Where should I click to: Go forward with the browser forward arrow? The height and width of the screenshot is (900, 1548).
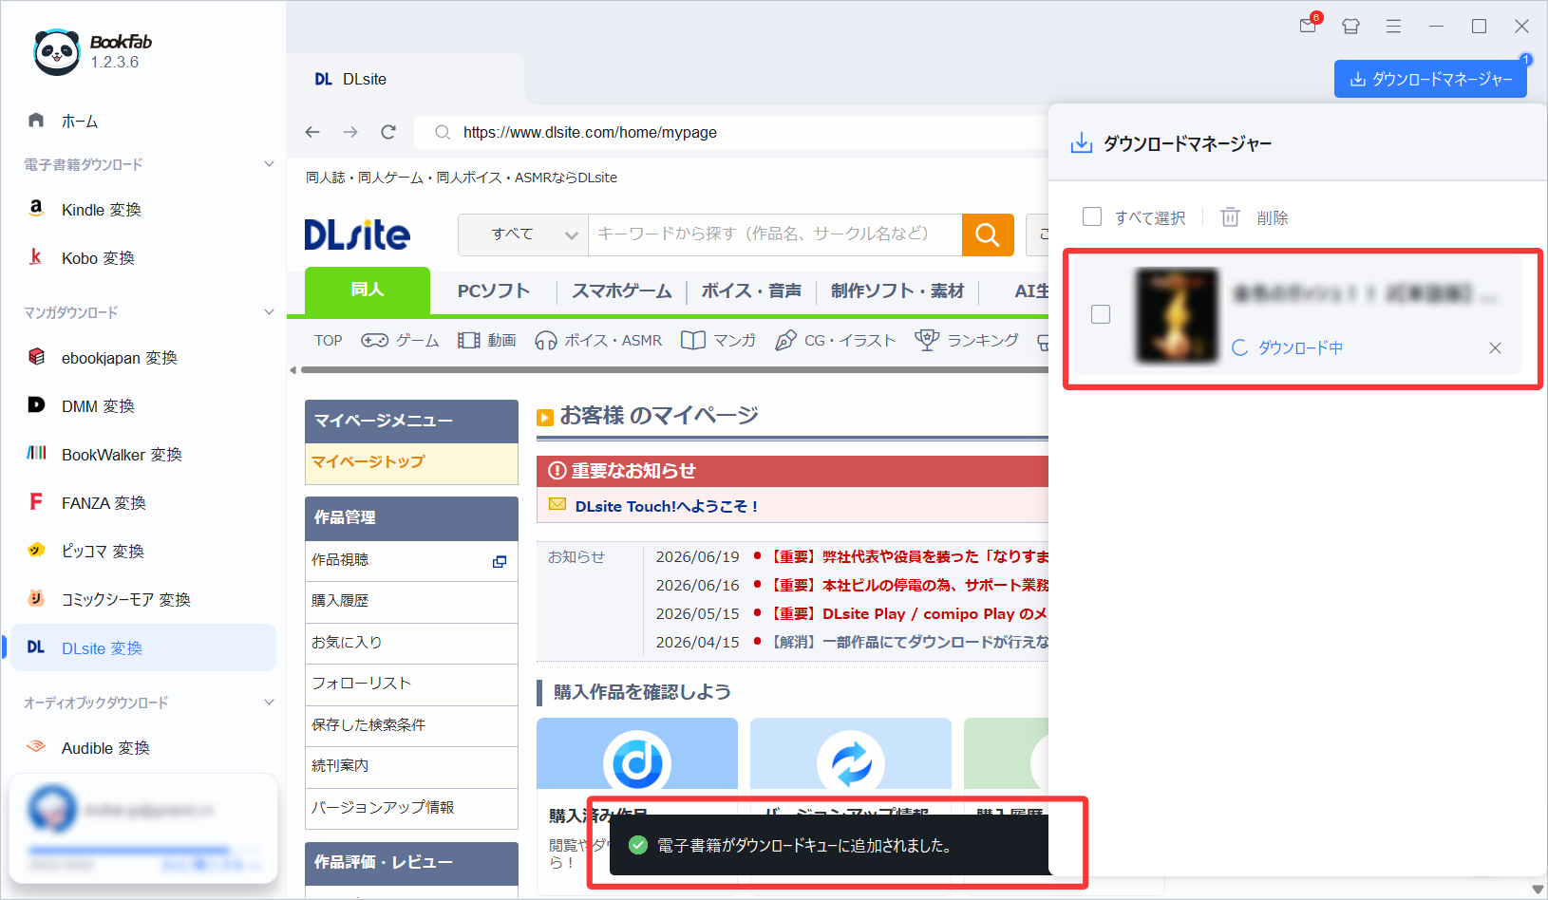pyautogui.click(x=350, y=132)
